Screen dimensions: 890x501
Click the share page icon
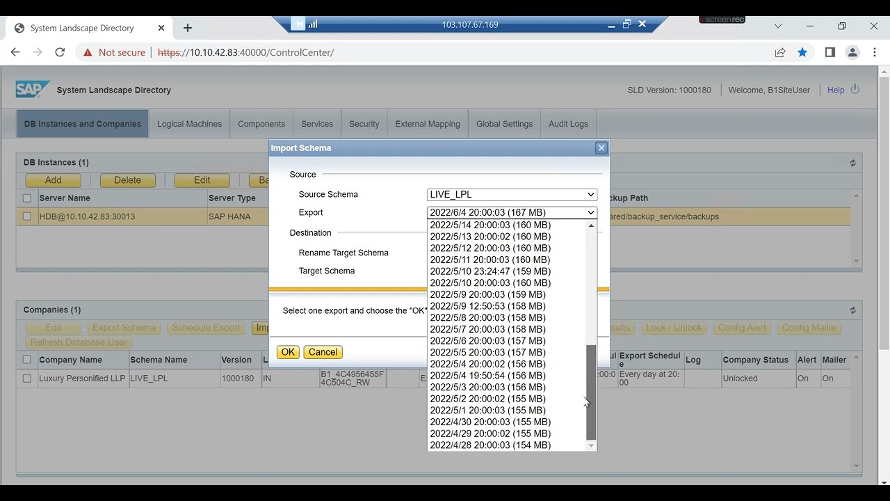click(780, 52)
